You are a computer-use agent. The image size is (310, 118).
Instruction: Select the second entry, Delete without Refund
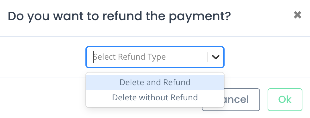coord(155,97)
